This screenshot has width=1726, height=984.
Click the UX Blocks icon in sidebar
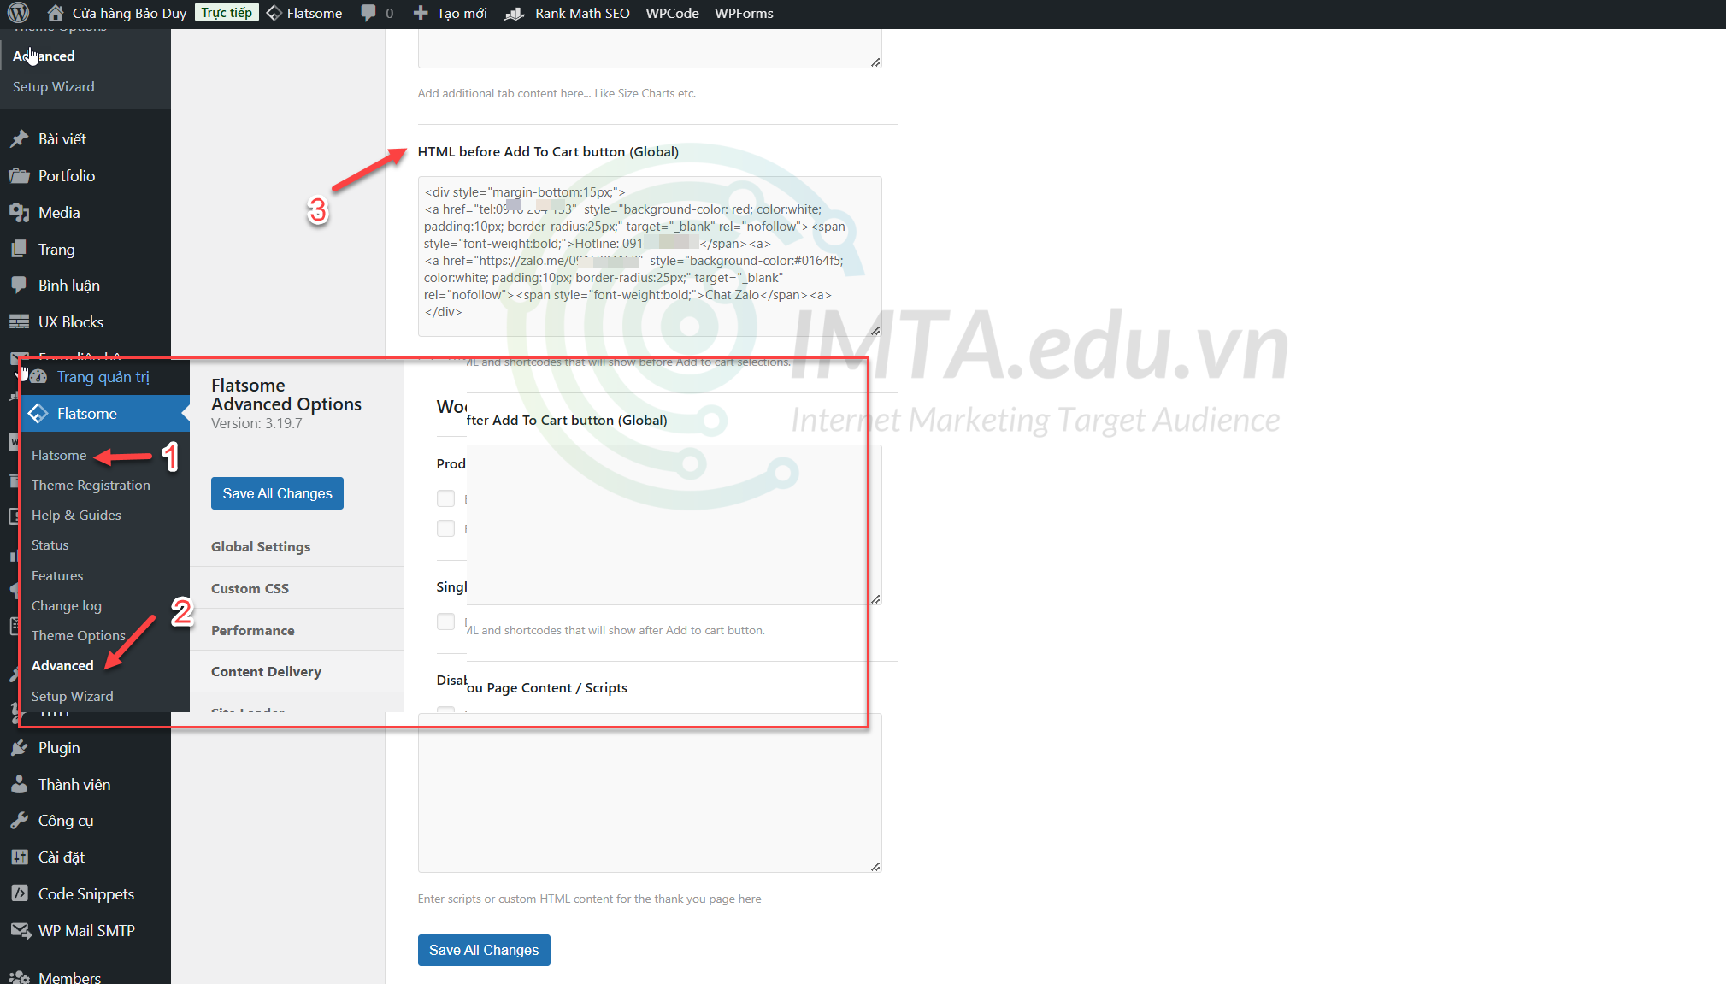[21, 320]
